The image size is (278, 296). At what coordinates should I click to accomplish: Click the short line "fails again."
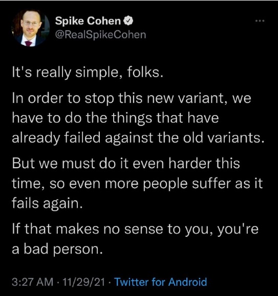coord(47,203)
